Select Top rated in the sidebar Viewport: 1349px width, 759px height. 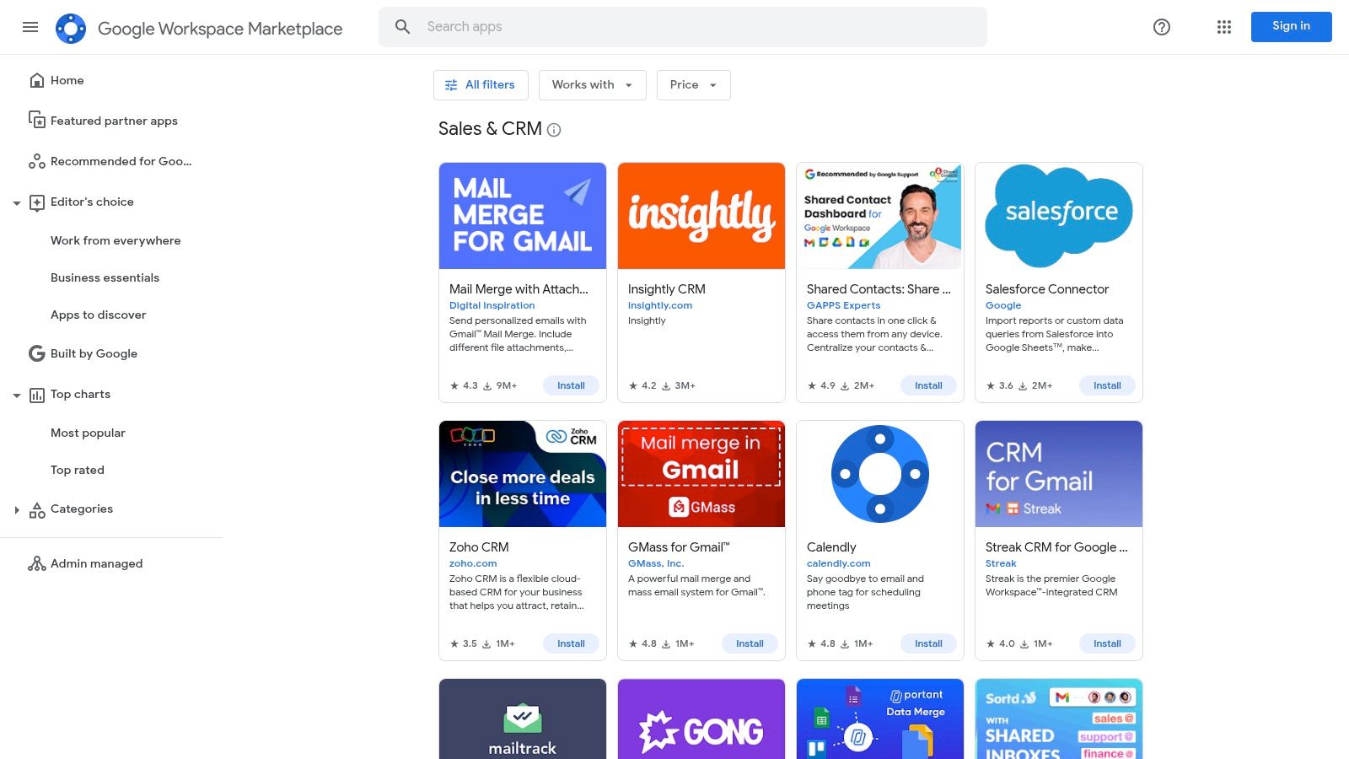pos(78,470)
